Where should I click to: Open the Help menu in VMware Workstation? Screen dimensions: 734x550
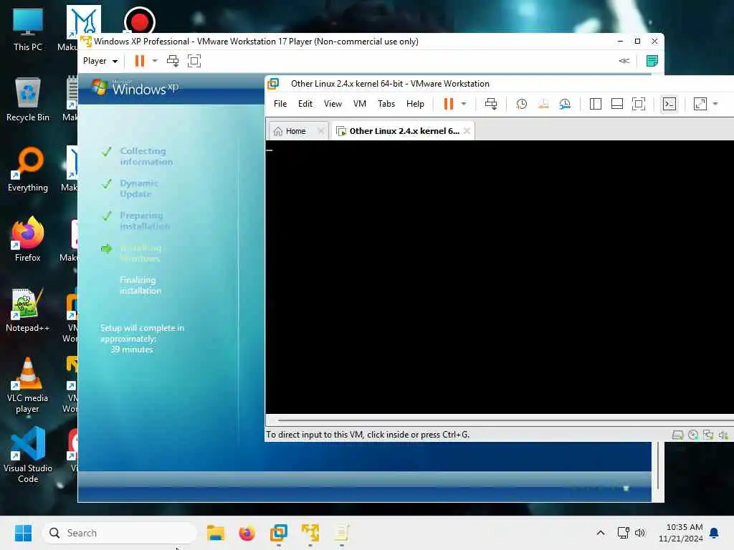(415, 104)
